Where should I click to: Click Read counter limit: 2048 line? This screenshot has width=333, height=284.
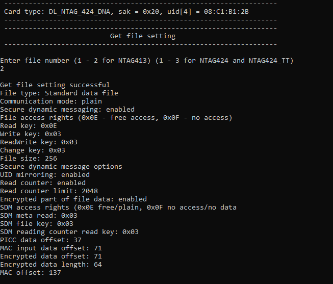click(x=49, y=191)
